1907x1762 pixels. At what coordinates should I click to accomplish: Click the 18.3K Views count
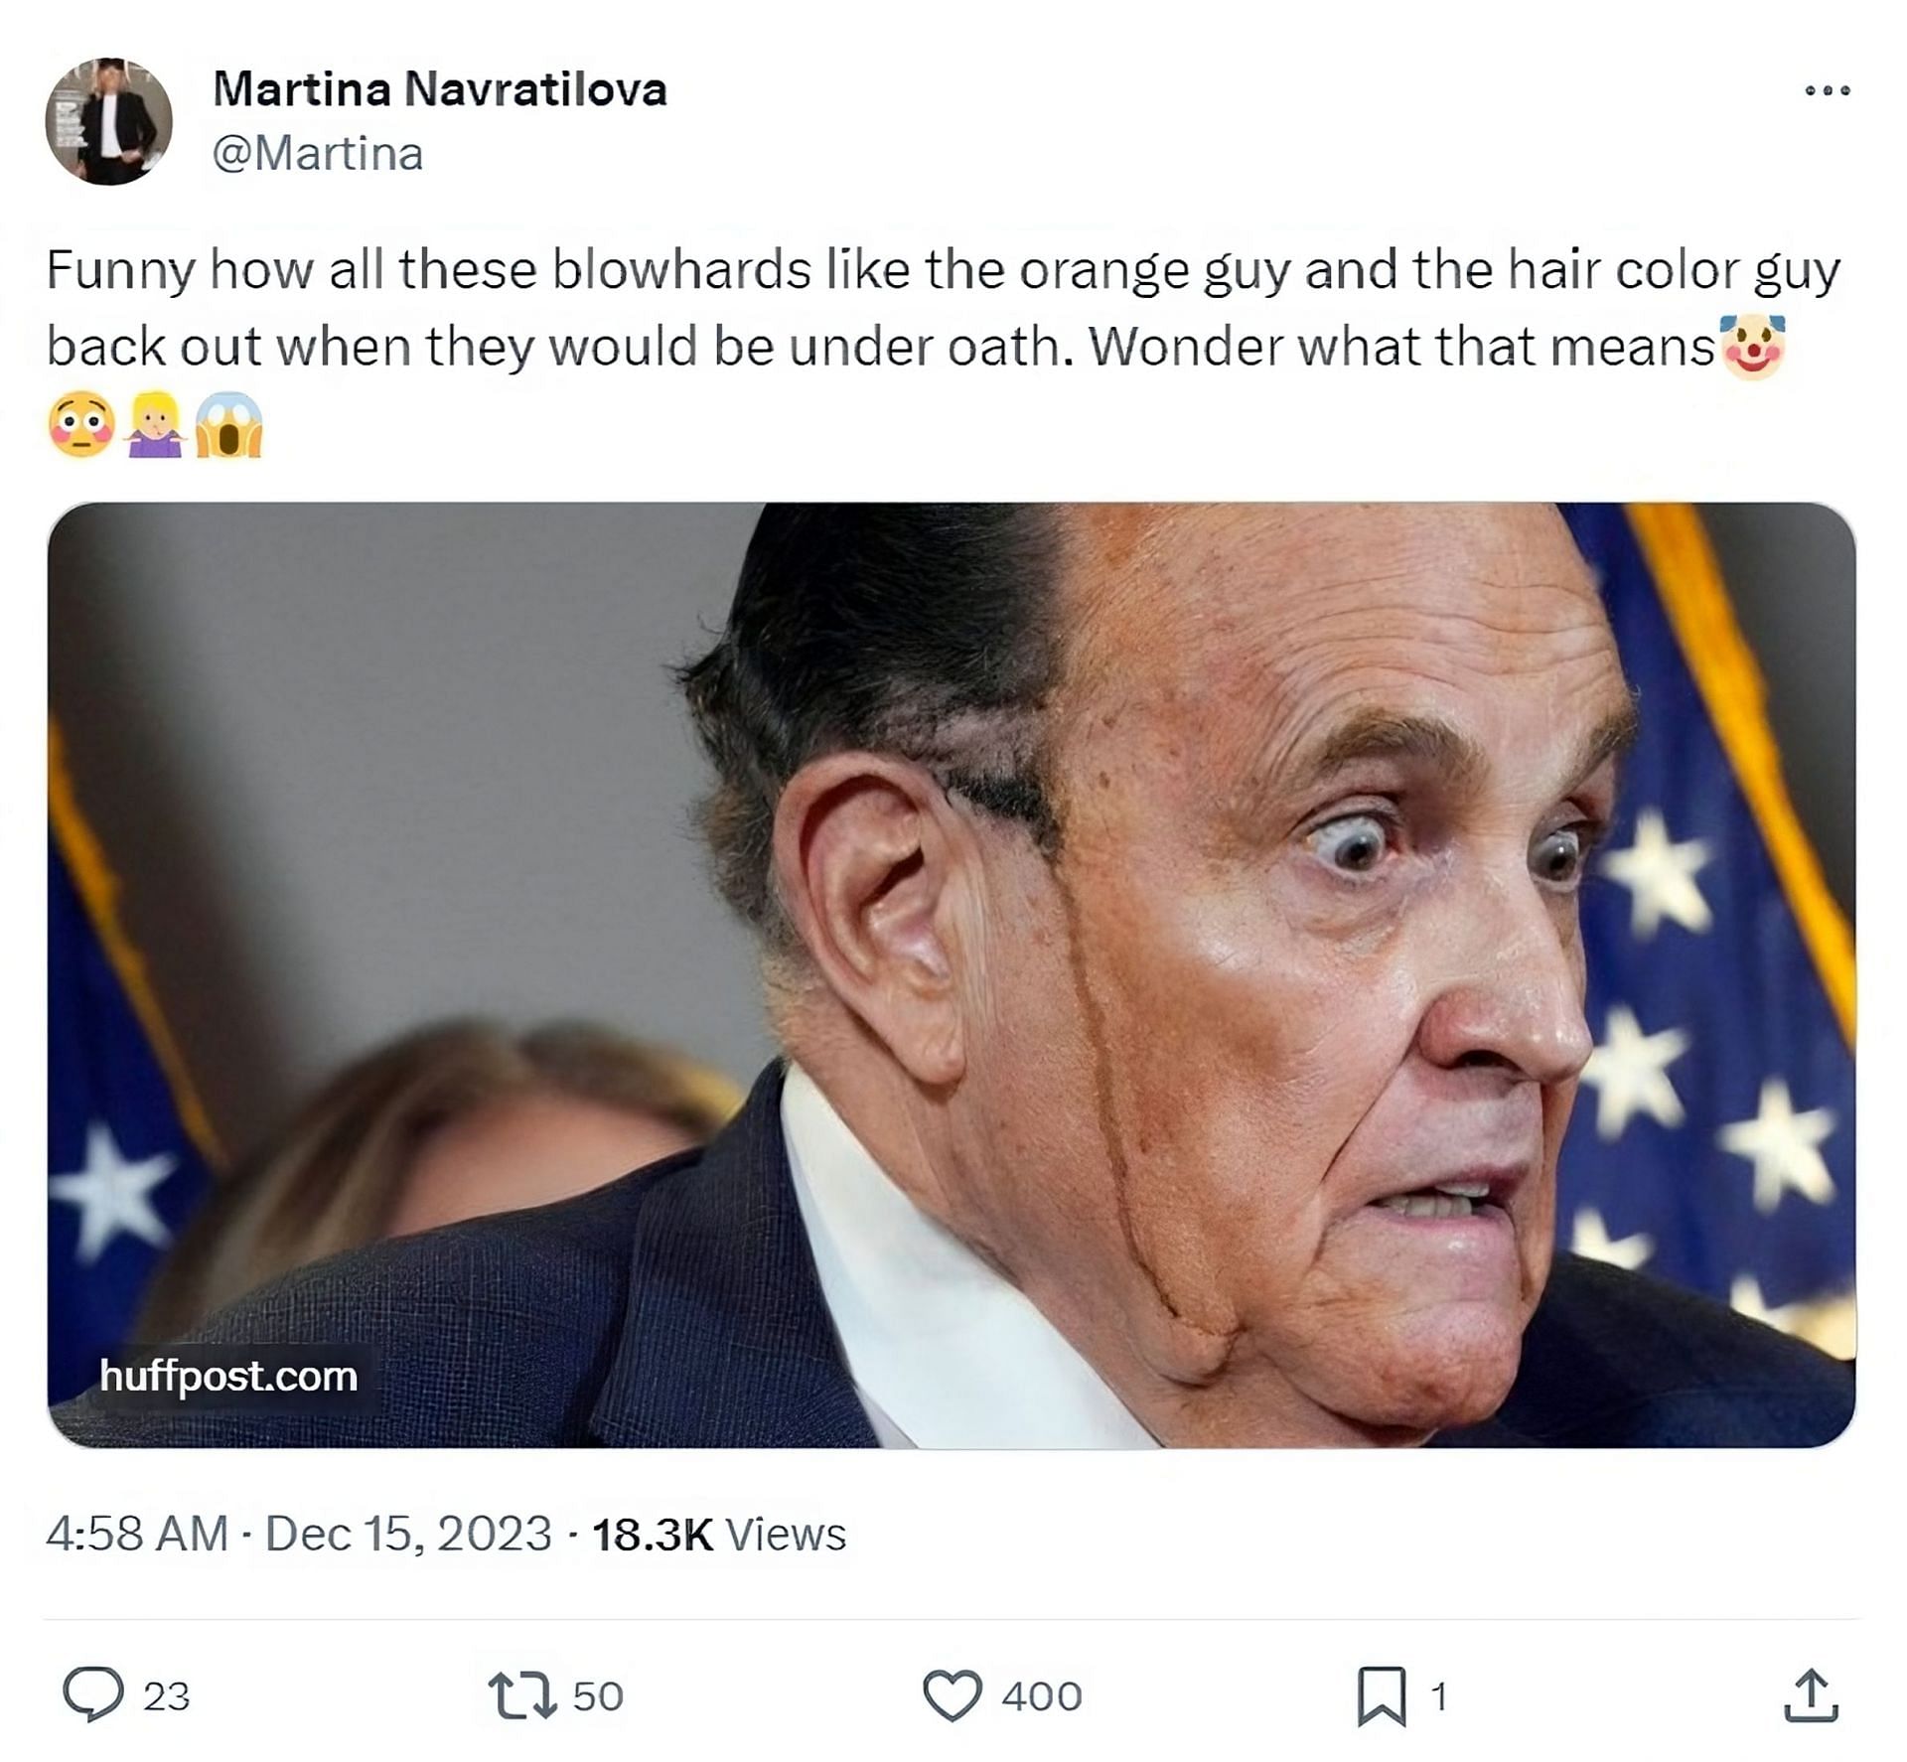tap(719, 1534)
